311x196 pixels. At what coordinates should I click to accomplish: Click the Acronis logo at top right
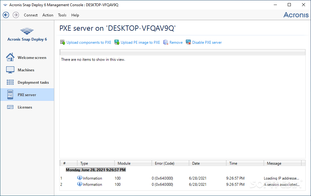pyautogui.click(x=296, y=15)
